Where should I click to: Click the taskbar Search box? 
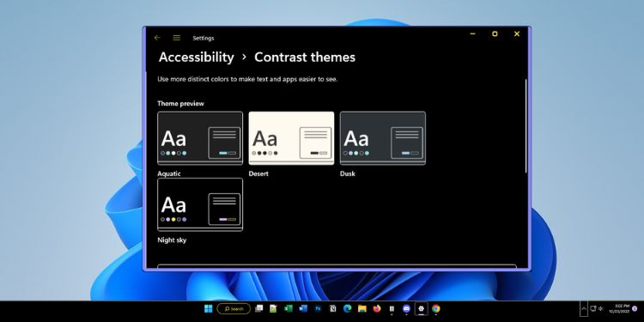point(234,308)
